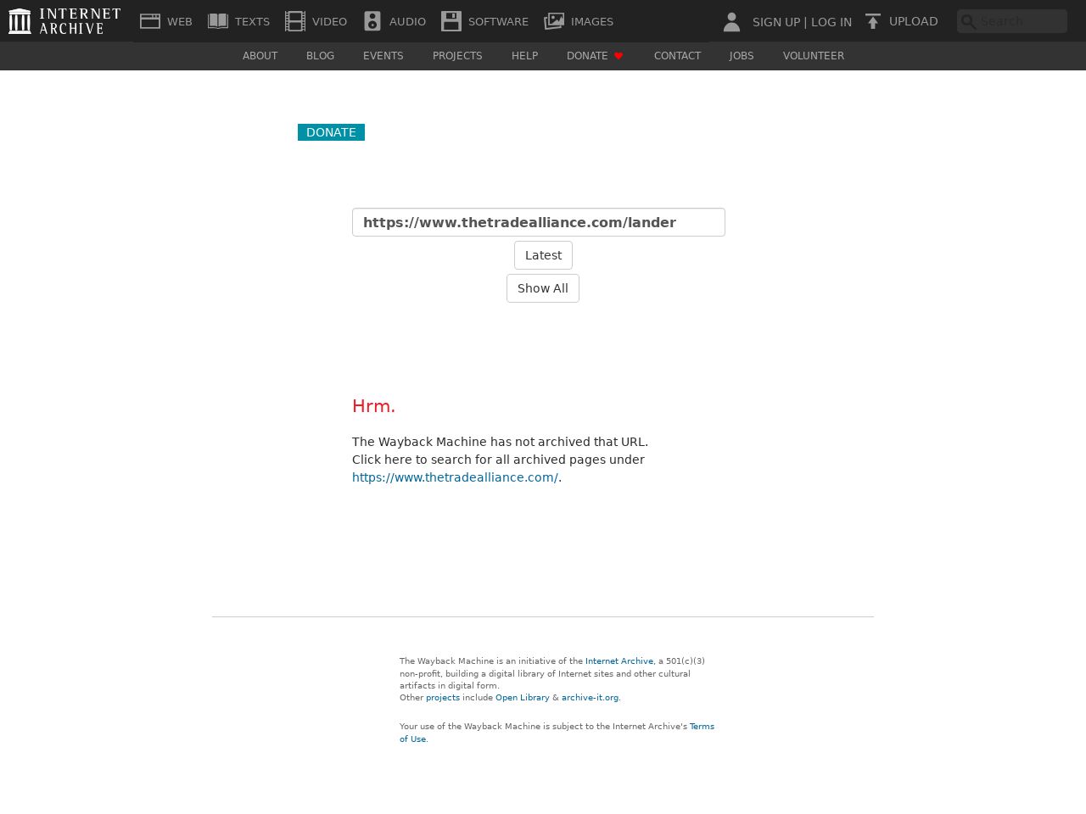This screenshot has height=814, width=1086.
Task: Focus the Search box in top bar
Action: point(1020,21)
